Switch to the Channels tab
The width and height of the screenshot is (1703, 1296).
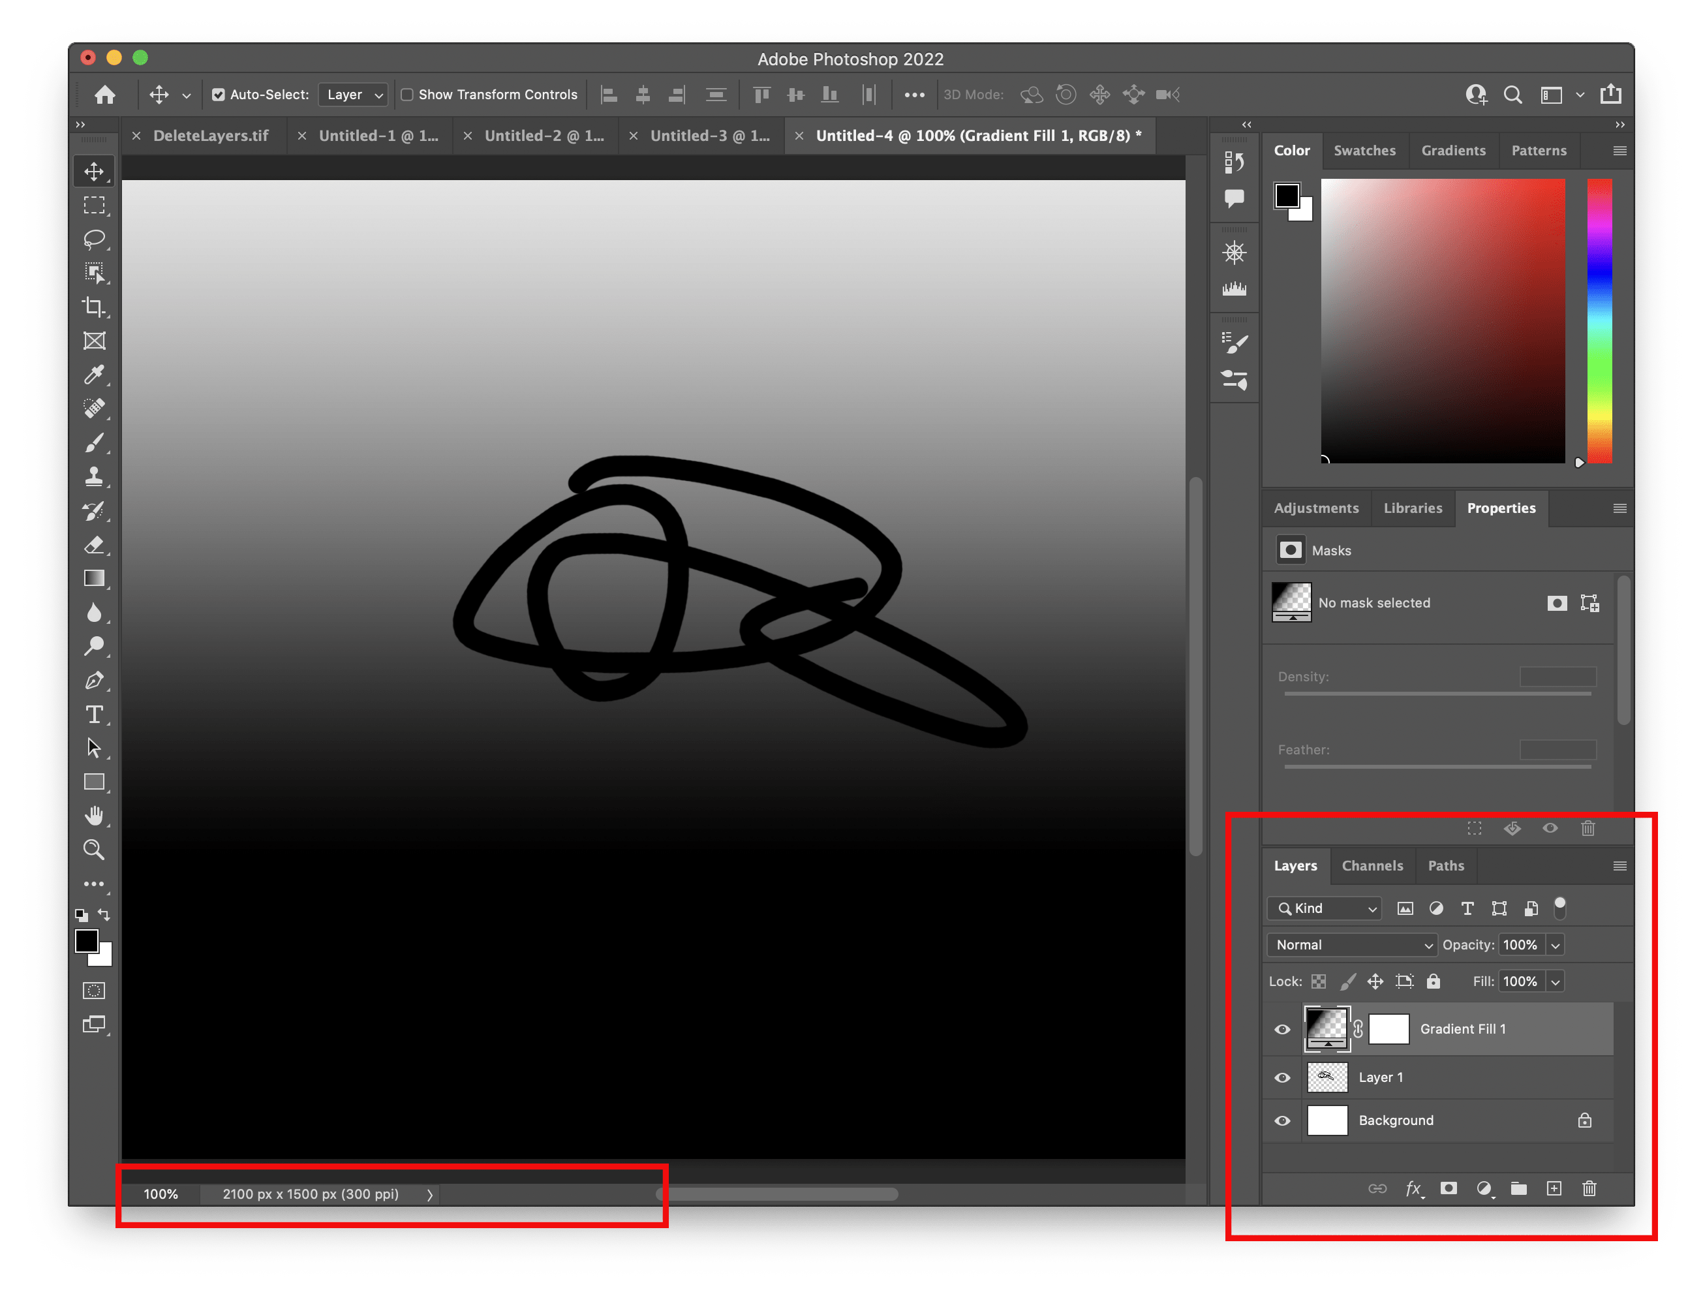pos(1373,865)
